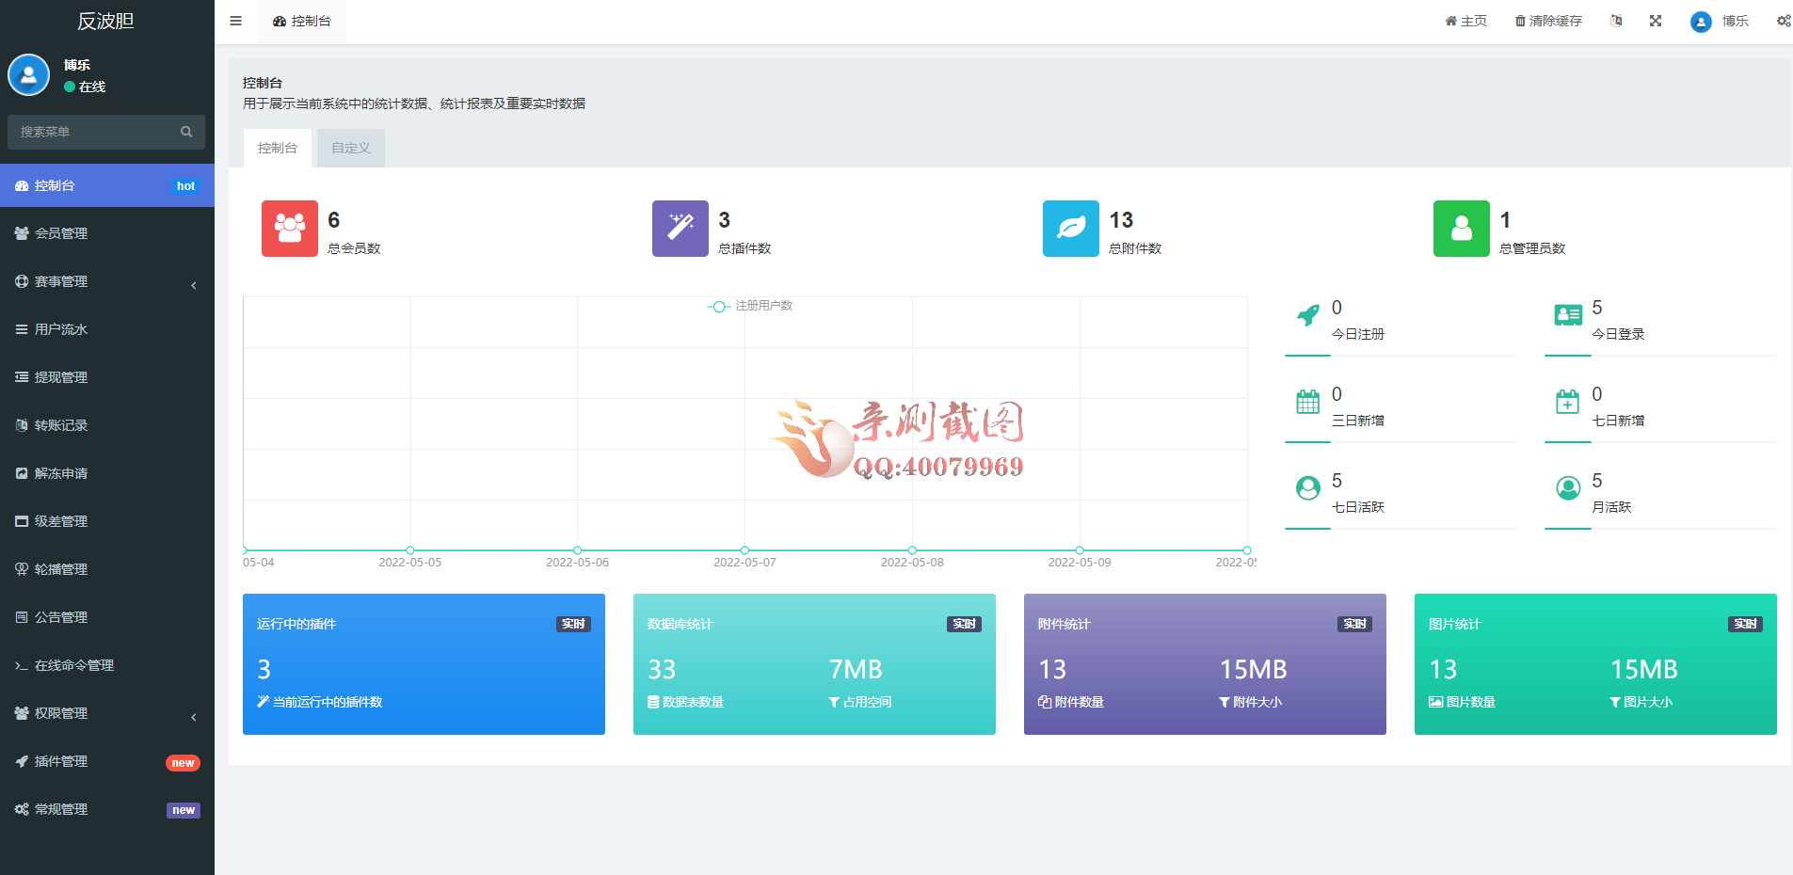
Task: Open the 会员管理 sidebar icon
Action: click(x=22, y=233)
